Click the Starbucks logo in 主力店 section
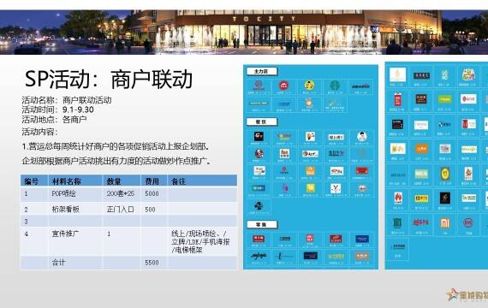This screenshot has width=488, height=308. coord(336,86)
